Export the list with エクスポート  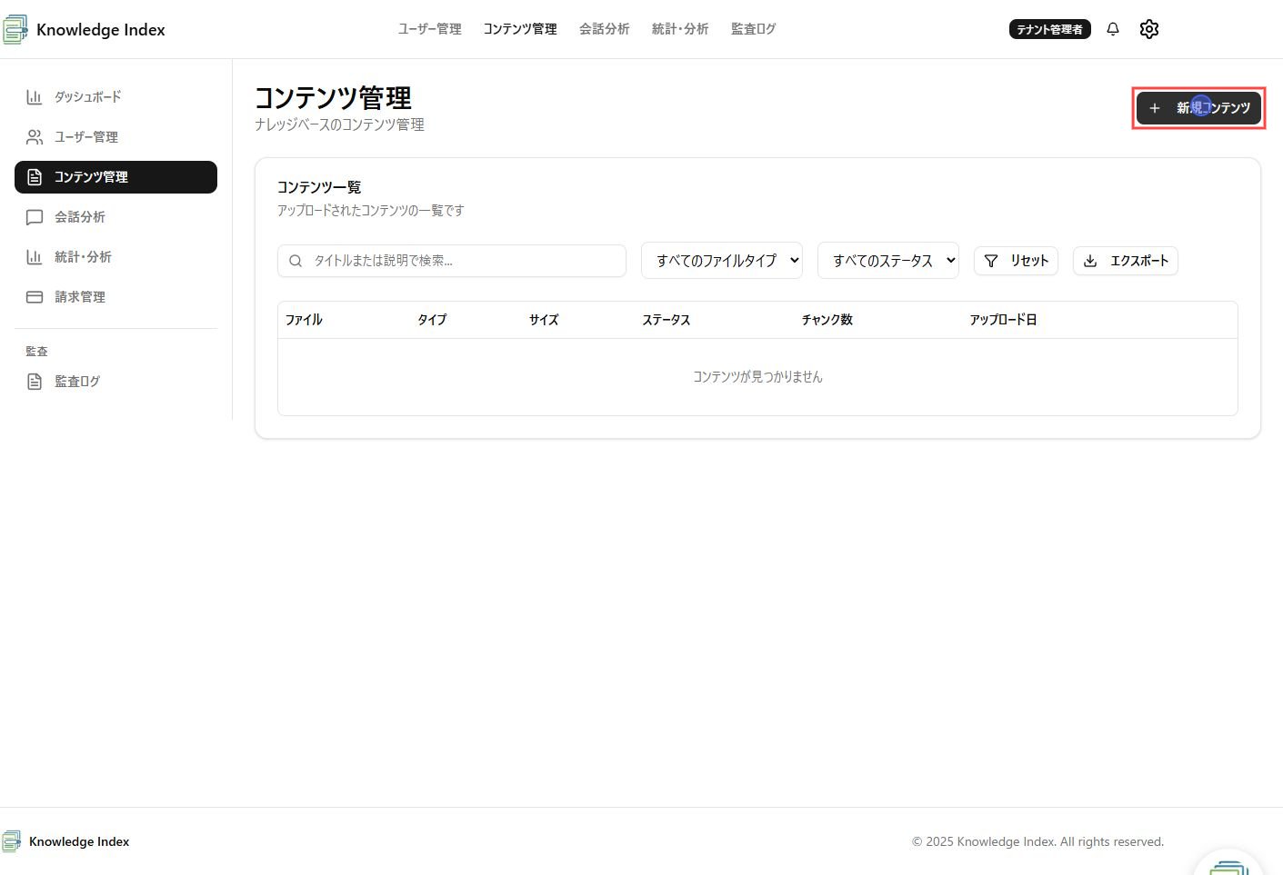click(1126, 261)
